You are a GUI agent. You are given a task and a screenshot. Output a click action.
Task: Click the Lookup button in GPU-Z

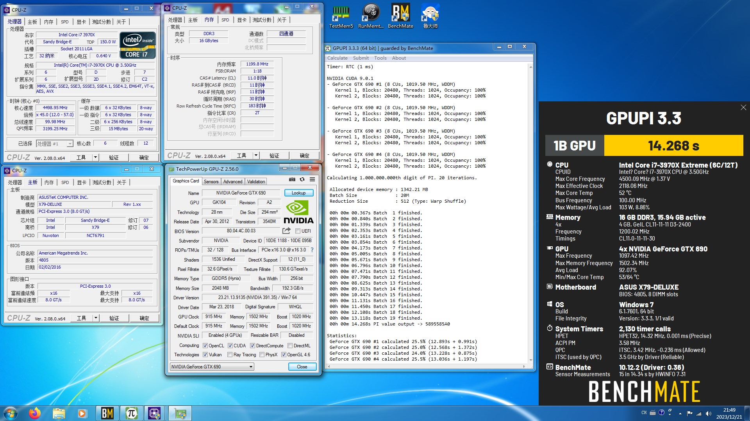coord(298,193)
